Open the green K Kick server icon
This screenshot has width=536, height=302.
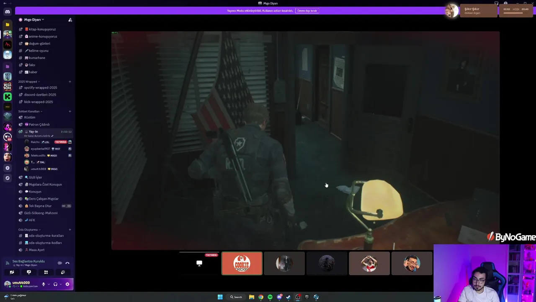pos(8,96)
